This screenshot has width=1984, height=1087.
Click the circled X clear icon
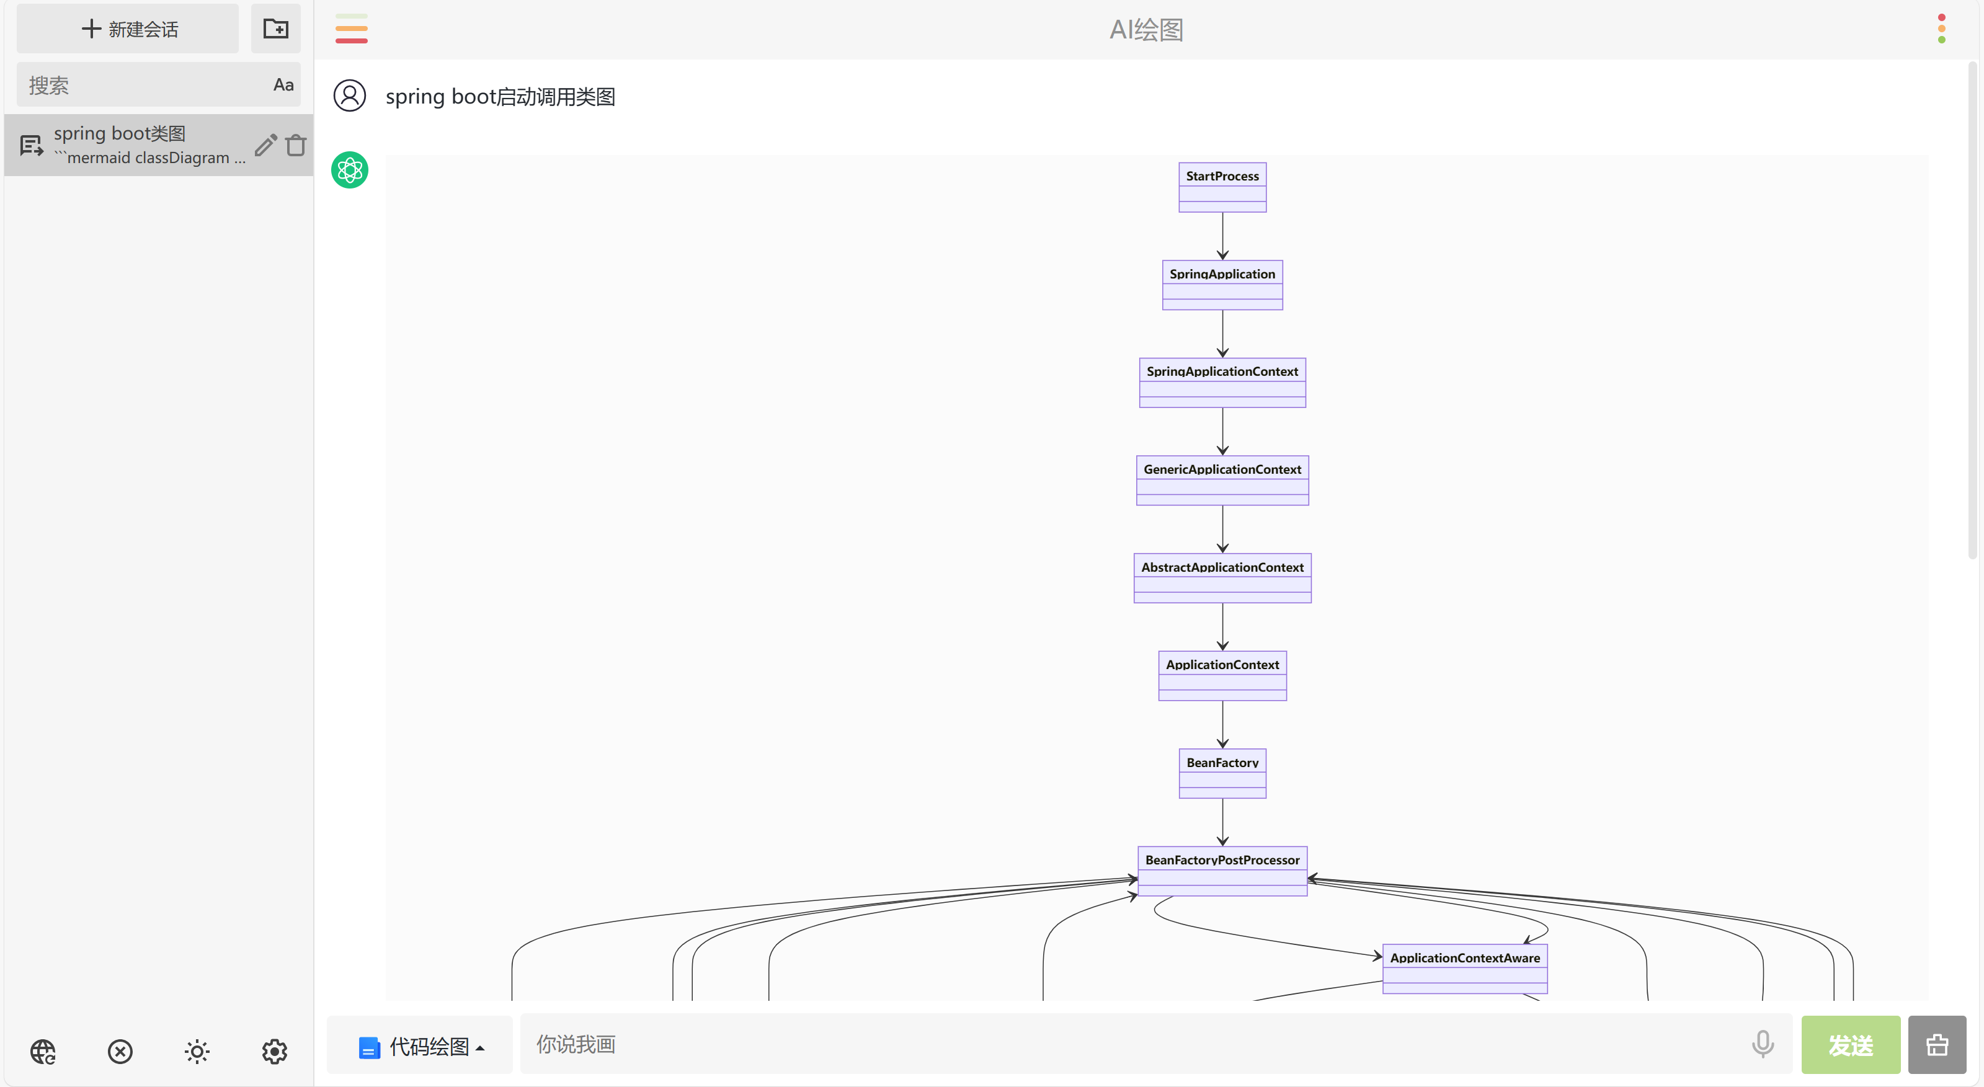(x=120, y=1051)
